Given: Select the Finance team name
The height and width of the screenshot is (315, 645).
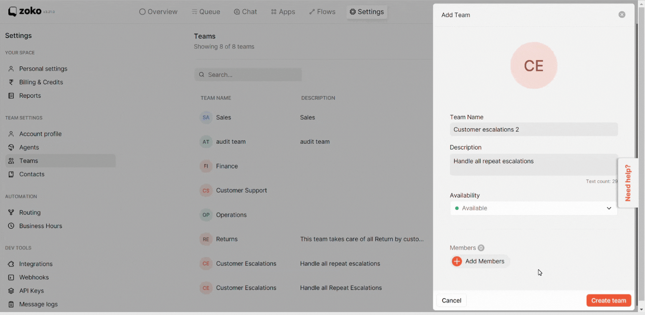Looking at the screenshot, I should pyautogui.click(x=227, y=166).
